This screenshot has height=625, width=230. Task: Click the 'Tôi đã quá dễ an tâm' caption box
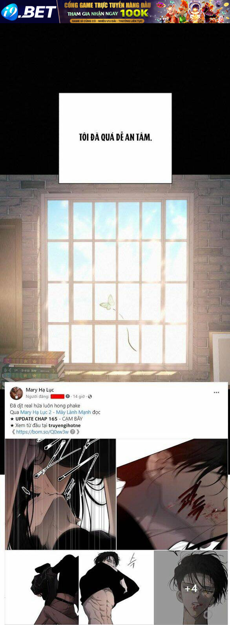pos(115,138)
